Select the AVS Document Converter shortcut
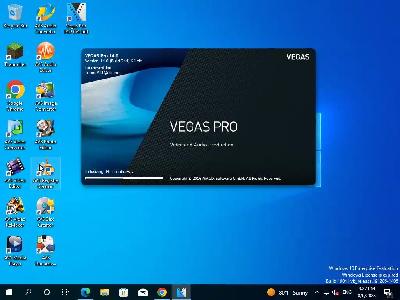This screenshot has height=300, width=400. (x=45, y=251)
